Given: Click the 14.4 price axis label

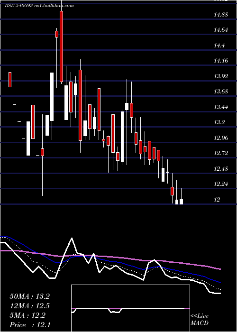Looking at the screenshot, I should pos(219,46).
